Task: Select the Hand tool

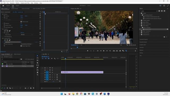Action: (x=37, y=72)
